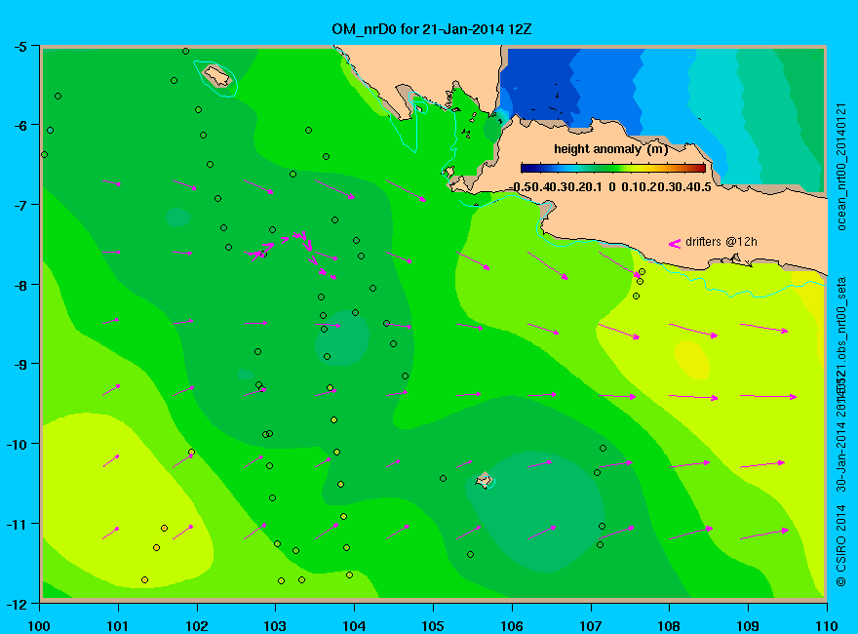Click the longitude axis label '110'

pos(826,626)
